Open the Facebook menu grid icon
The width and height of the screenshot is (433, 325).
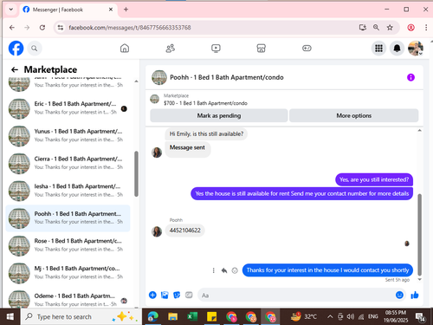[378, 49]
